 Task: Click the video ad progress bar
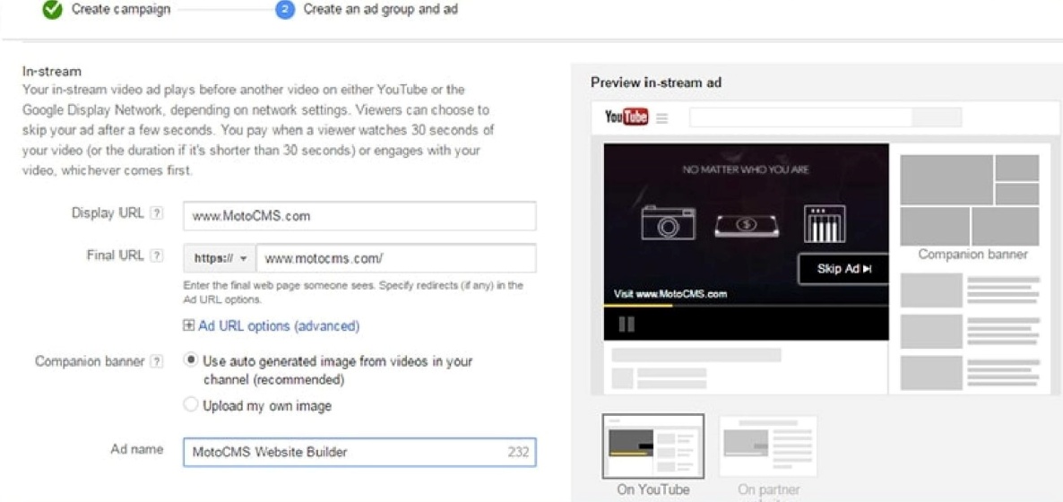(x=746, y=306)
